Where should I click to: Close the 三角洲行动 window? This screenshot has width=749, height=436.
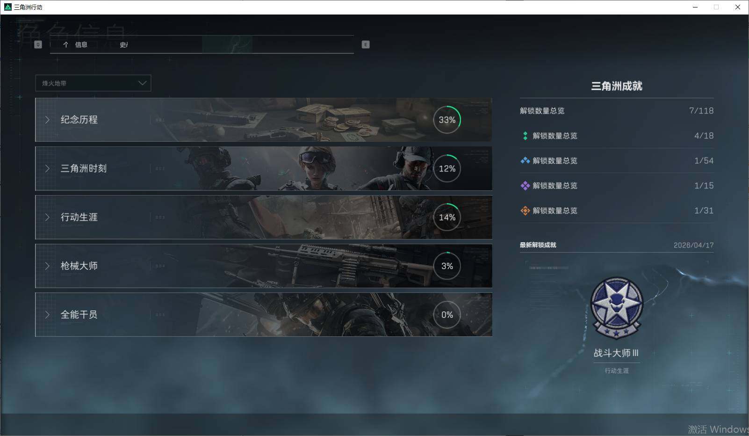coord(738,7)
